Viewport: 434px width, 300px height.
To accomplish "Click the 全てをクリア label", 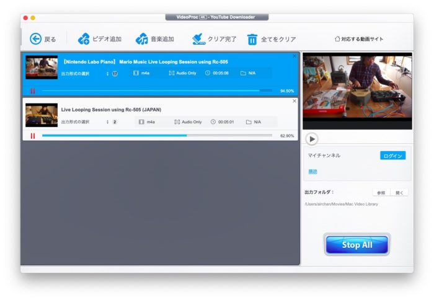I will (x=278, y=39).
